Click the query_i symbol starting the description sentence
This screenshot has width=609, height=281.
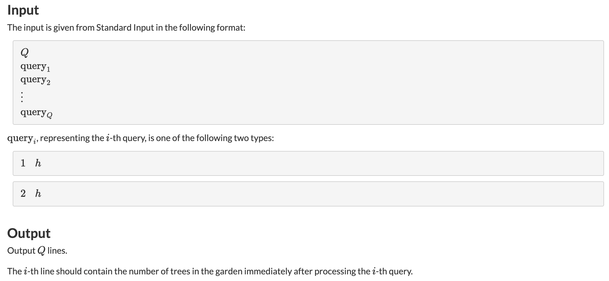(22, 138)
